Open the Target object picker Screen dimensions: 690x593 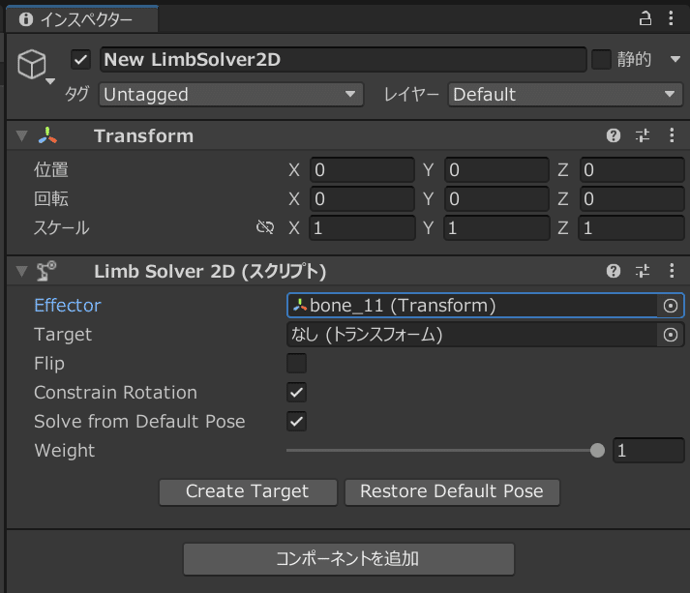pyautogui.click(x=671, y=335)
